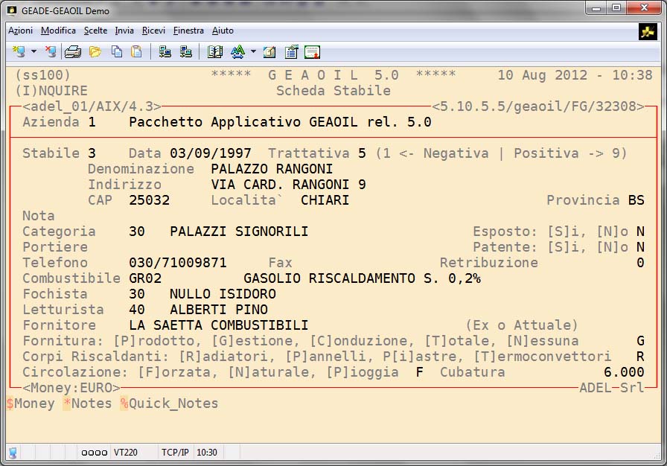Viewport: 667px width, 466px height.
Task: Click the copy icon in the toolbar
Action: (116, 52)
